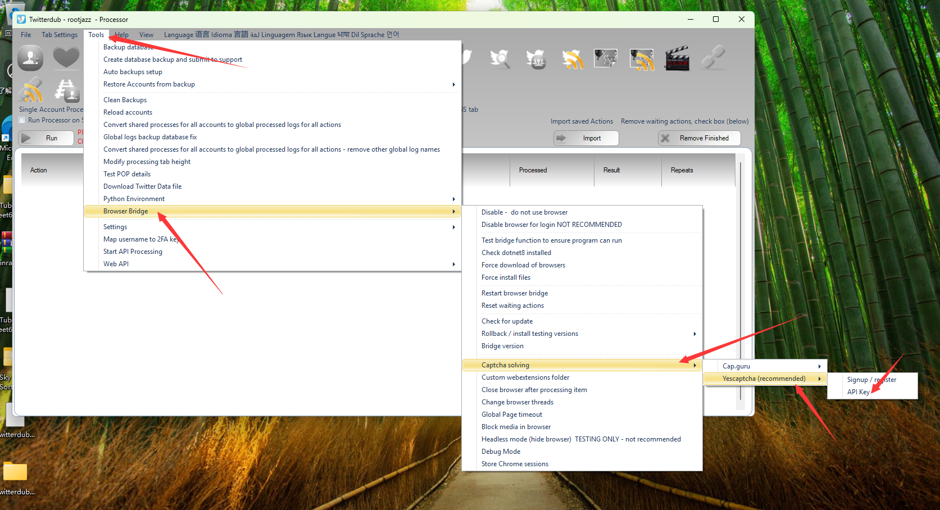This screenshot has width=940, height=510.
Task: Click the Twitter bird RSS feed icon
Action: point(572,58)
